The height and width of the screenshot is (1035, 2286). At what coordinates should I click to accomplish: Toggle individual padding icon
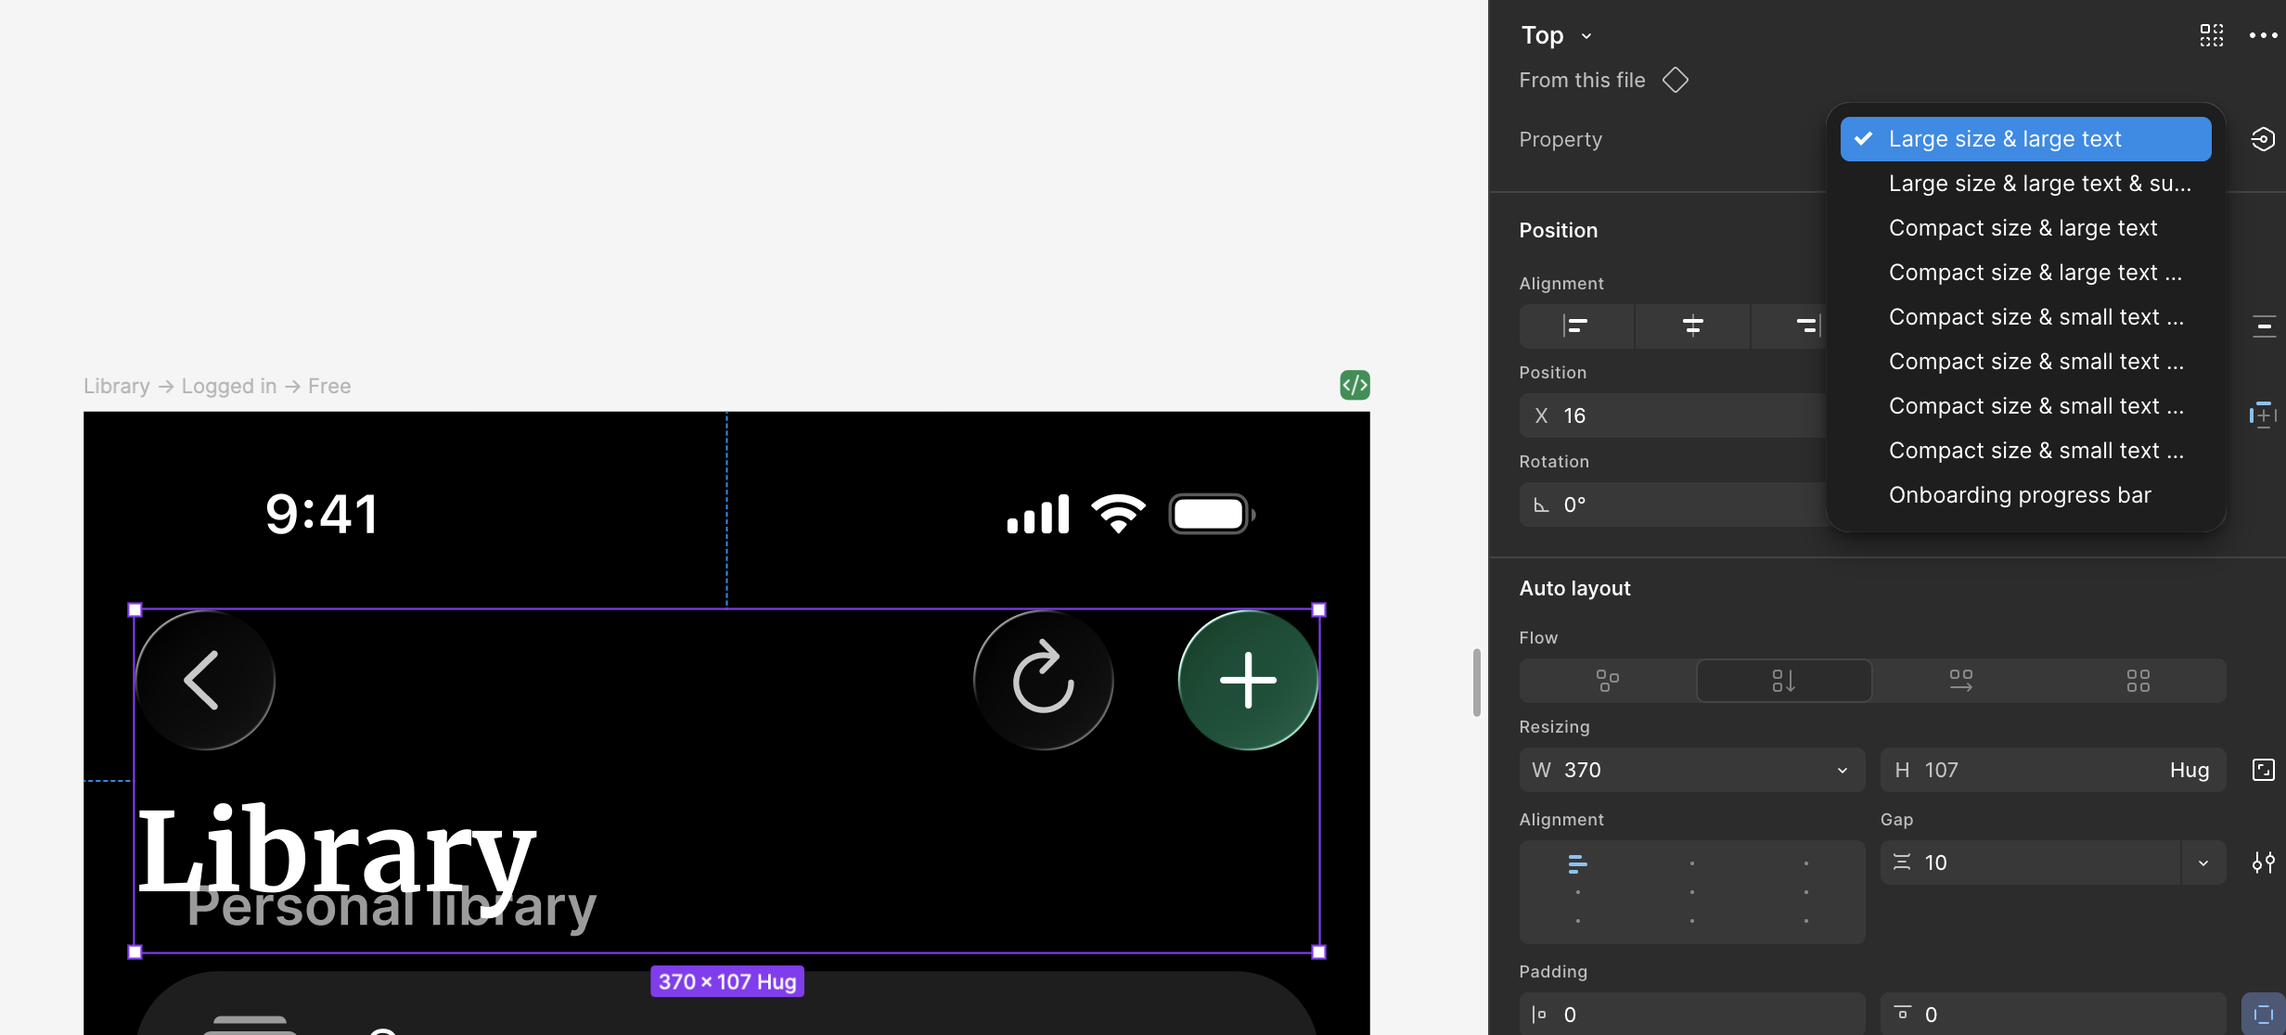tap(2263, 1015)
